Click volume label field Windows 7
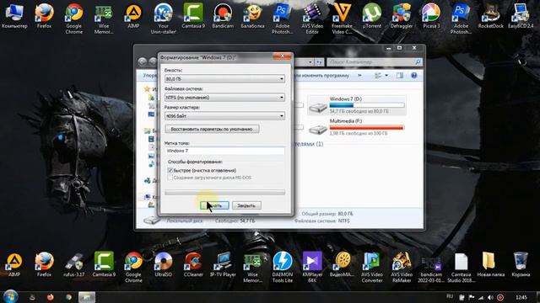 (x=224, y=151)
